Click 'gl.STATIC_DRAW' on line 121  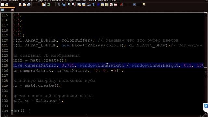point(147,45)
